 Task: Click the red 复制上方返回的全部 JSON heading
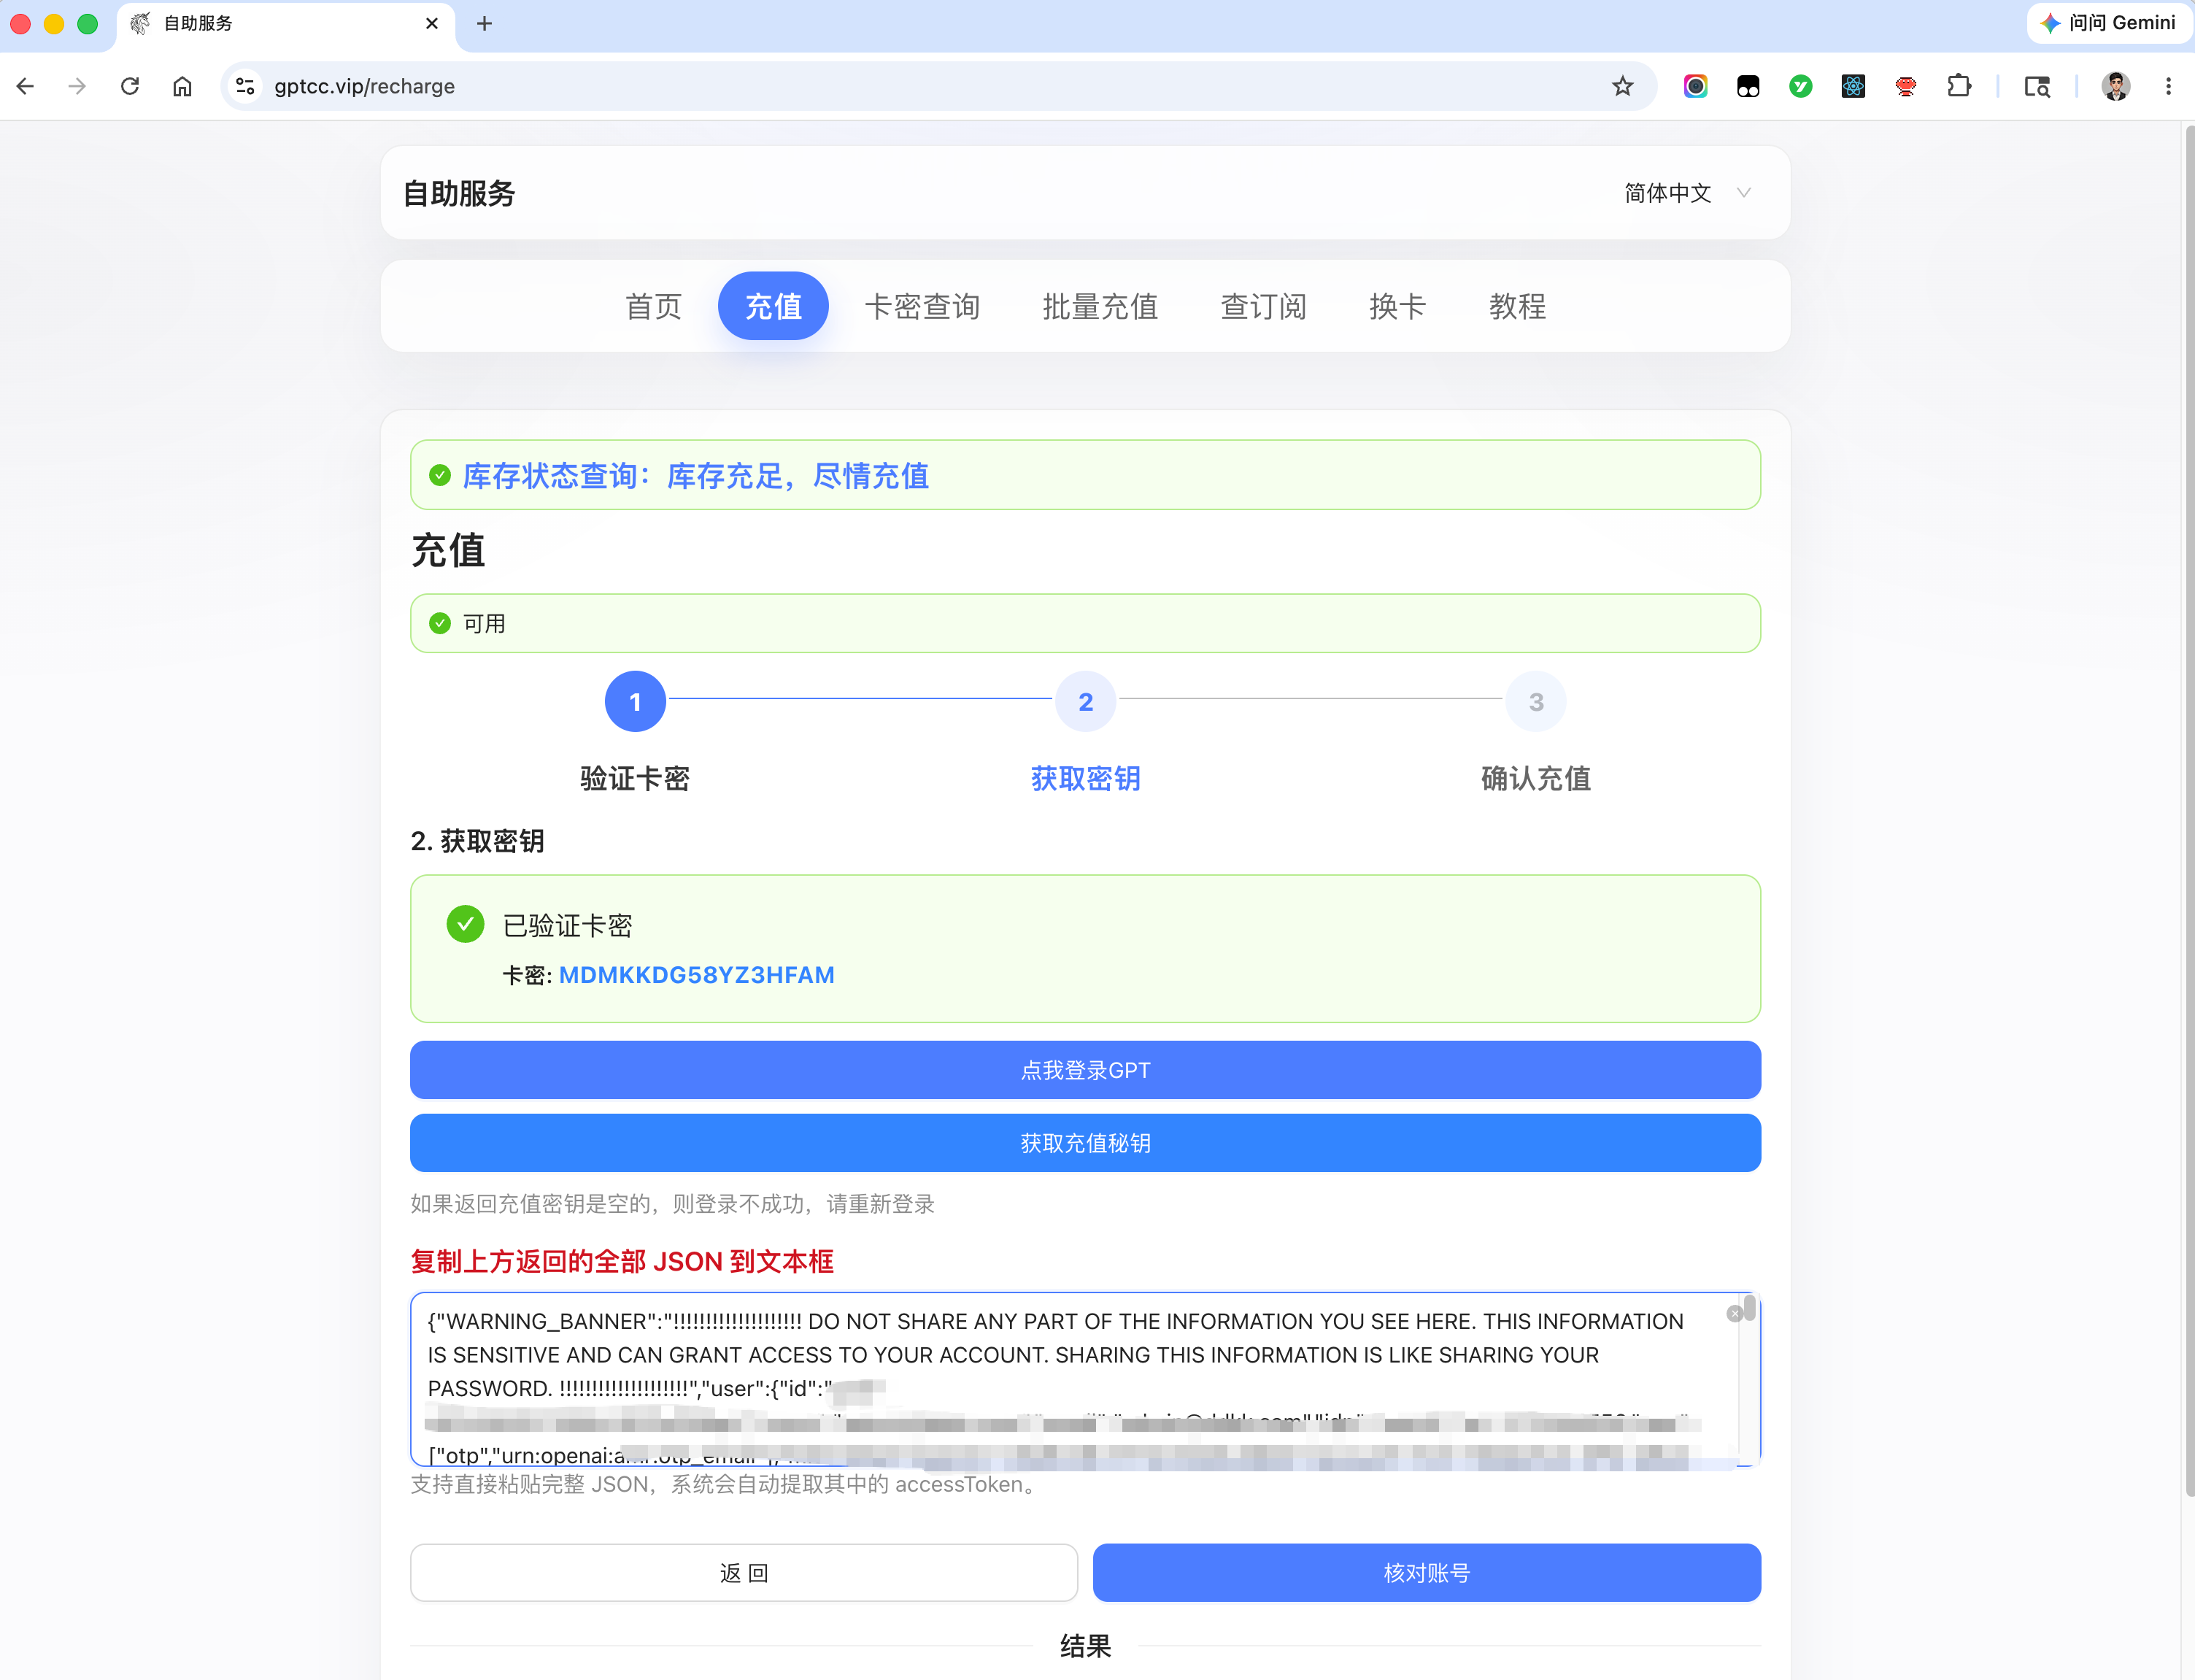622,1262
